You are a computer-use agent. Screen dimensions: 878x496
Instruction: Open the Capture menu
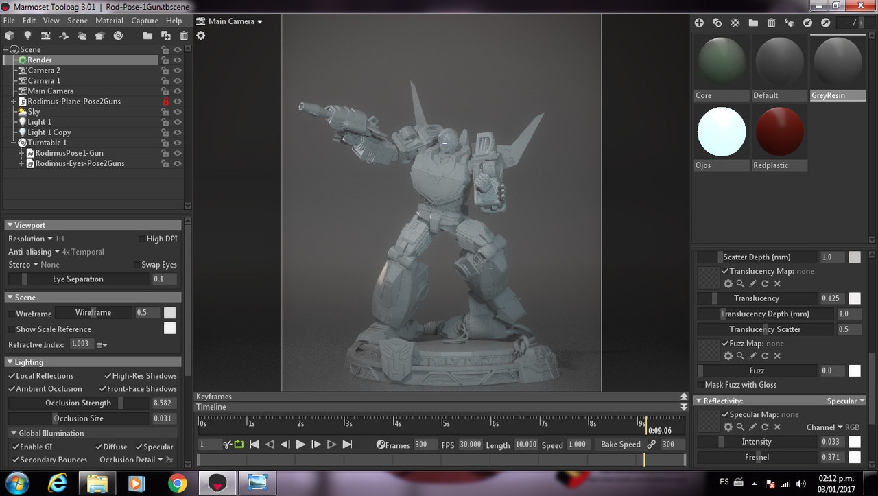pos(145,21)
